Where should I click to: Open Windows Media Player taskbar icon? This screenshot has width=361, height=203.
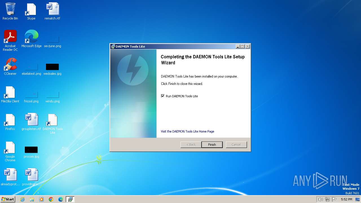(41, 199)
